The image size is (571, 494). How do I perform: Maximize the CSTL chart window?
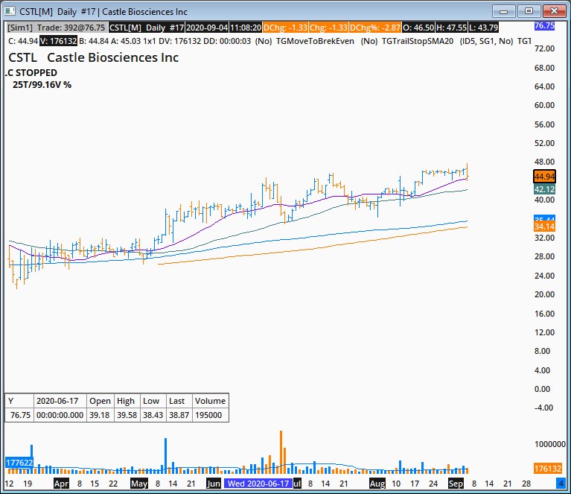[529, 11]
